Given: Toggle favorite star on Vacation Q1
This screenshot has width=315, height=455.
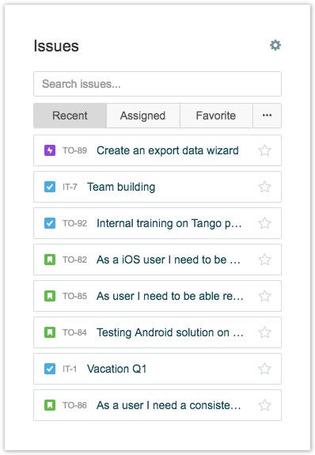Looking at the screenshot, I should click(264, 369).
